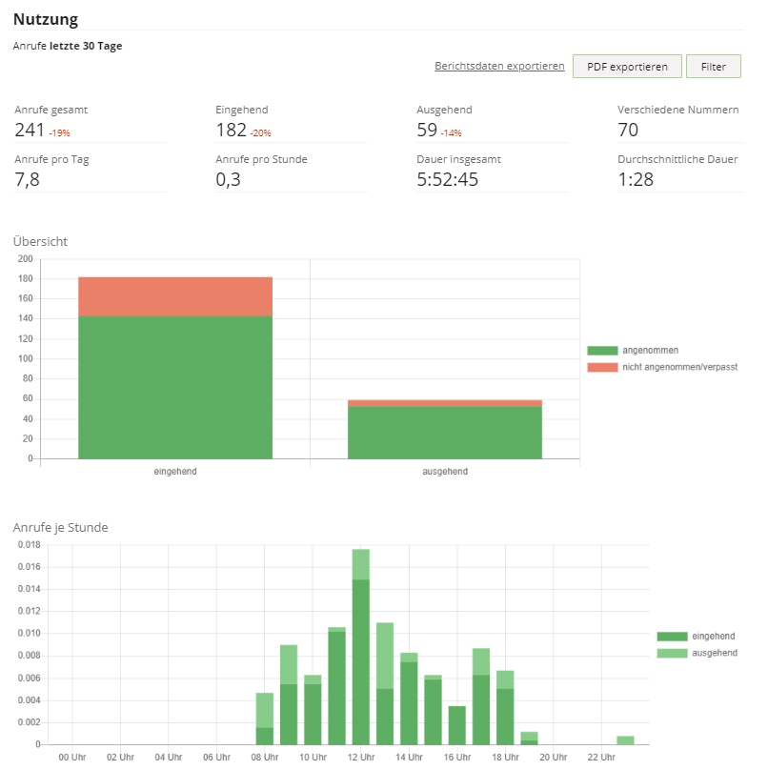Image resolution: width=768 pixels, height=770 pixels.
Task: Click light green ausgehend swatch in hourly legend
Action: pos(672,653)
